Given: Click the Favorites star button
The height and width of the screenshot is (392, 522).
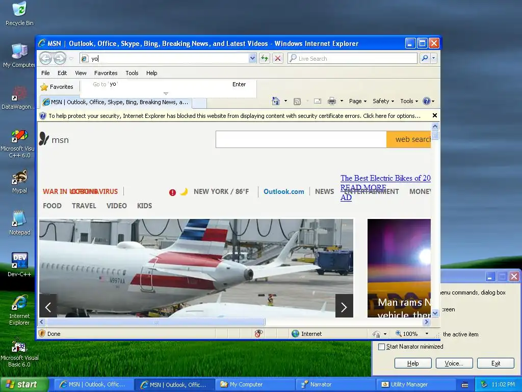Looking at the screenshot, I should coord(57,87).
